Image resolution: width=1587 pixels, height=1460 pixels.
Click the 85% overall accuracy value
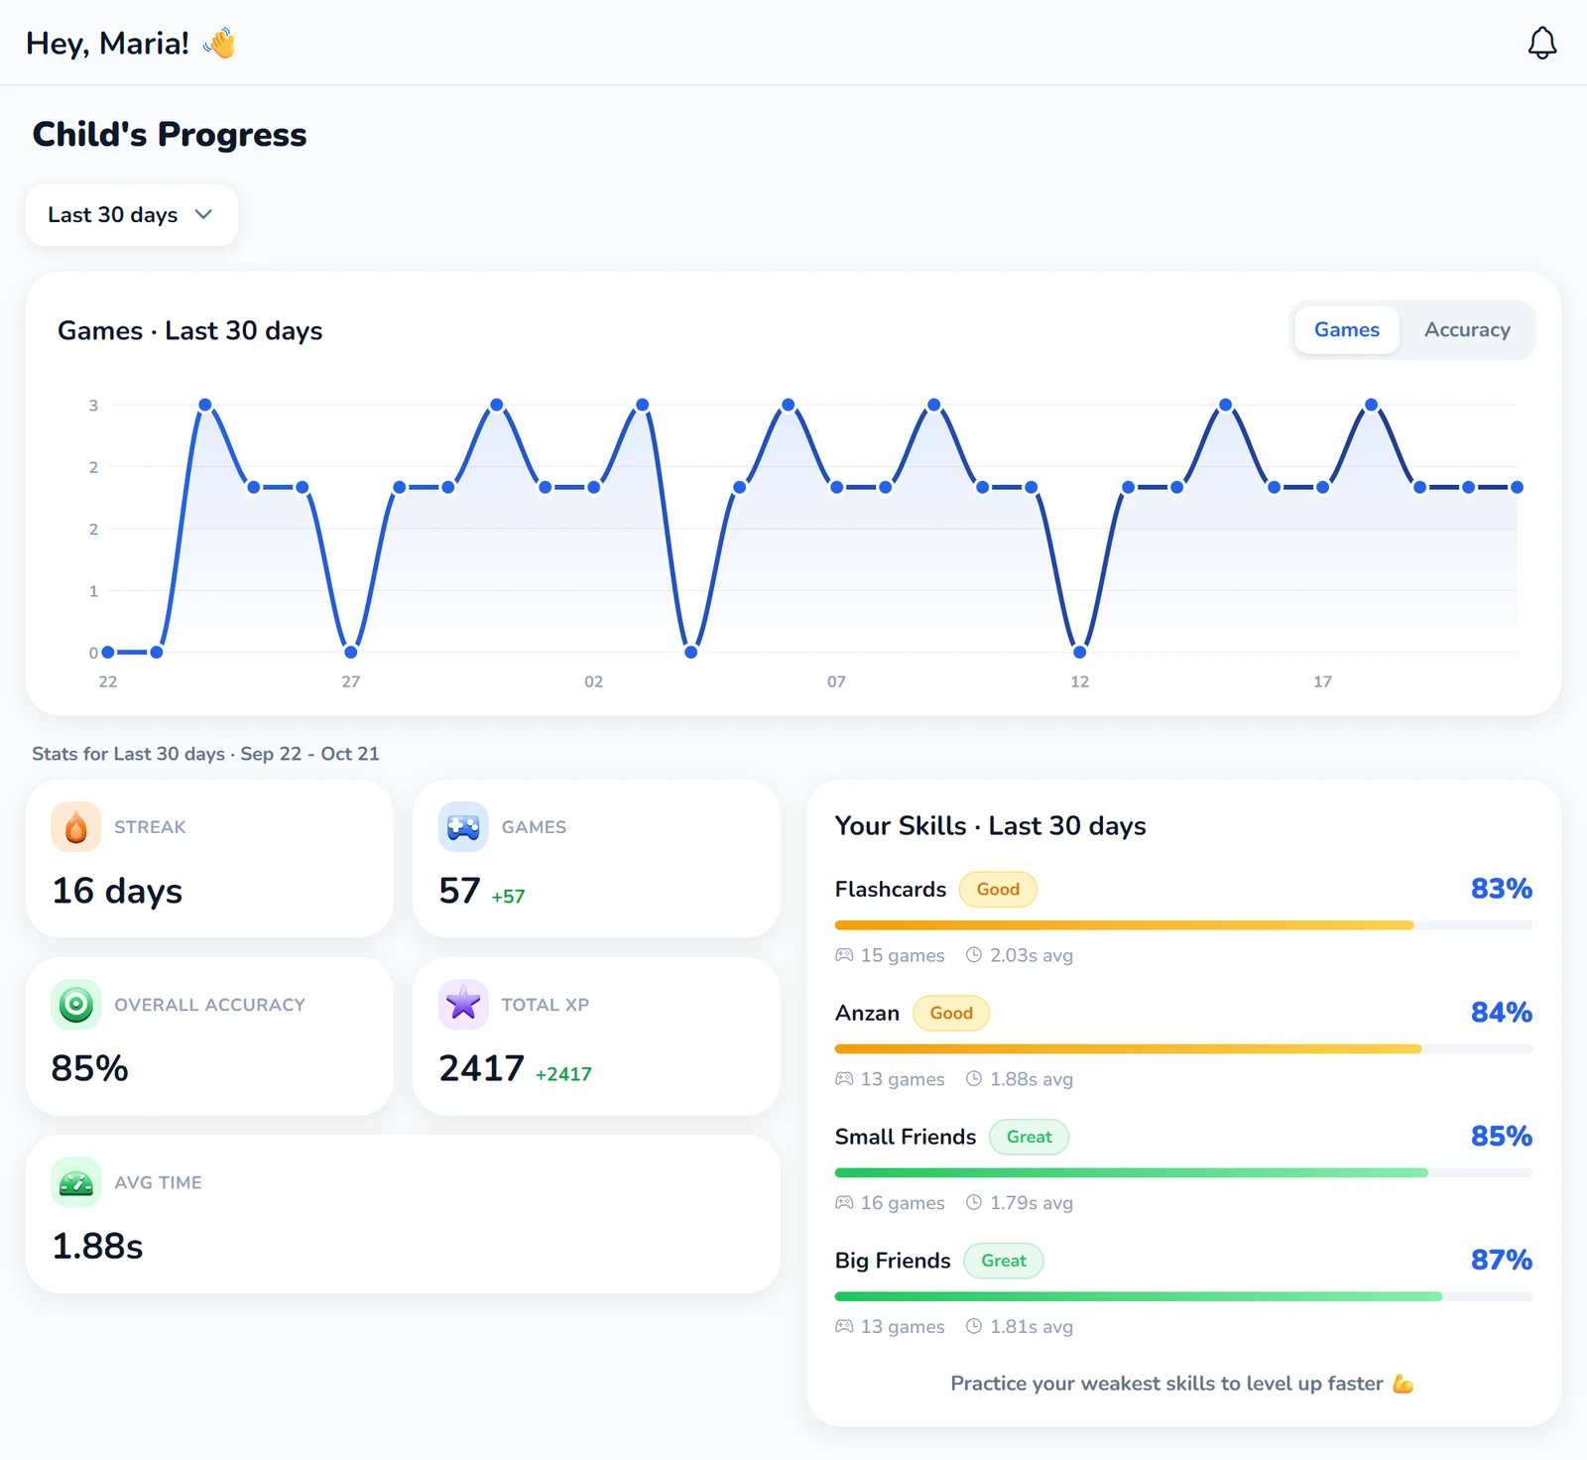[89, 1068]
